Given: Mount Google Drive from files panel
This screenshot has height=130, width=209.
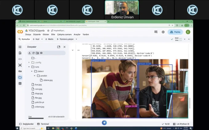Looking at the screenshot, I should coord(37,53).
